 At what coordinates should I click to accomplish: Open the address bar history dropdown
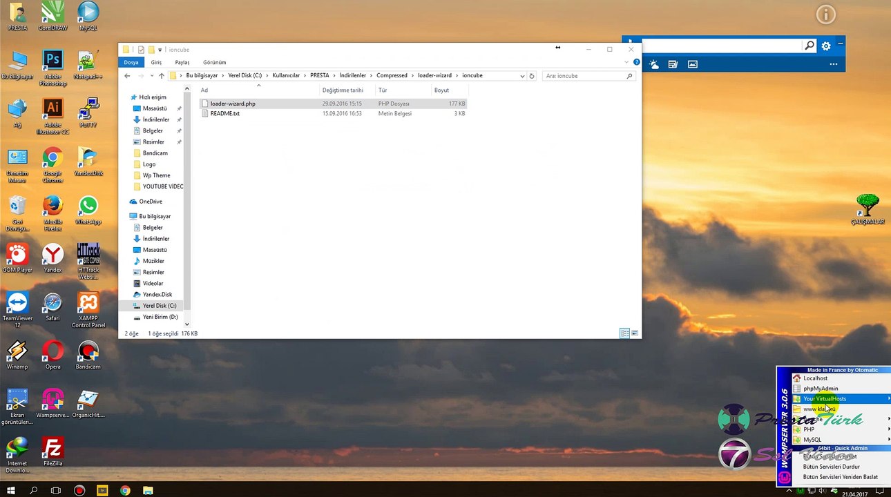click(x=522, y=76)
